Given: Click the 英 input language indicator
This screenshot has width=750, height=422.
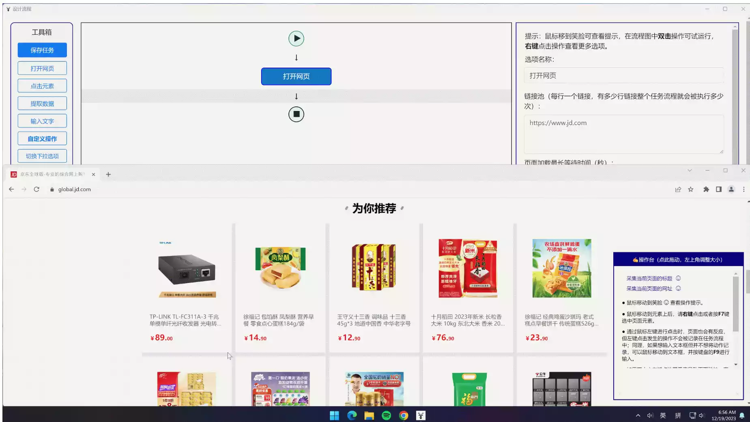Looking at the screenshot, I should point(663,416).
